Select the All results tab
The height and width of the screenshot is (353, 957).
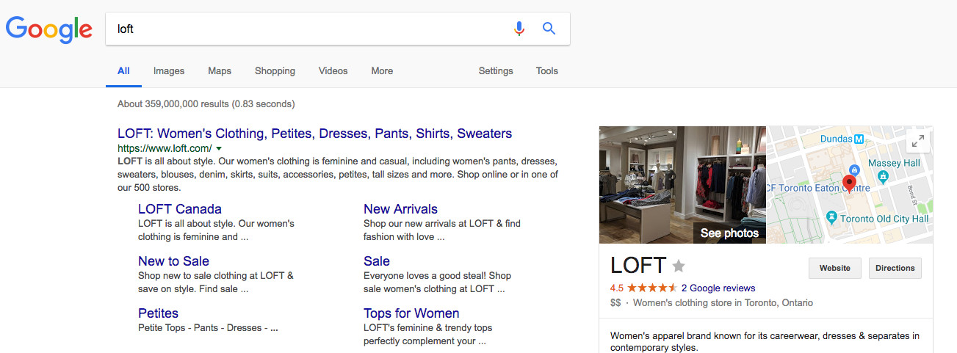point(123,71)
